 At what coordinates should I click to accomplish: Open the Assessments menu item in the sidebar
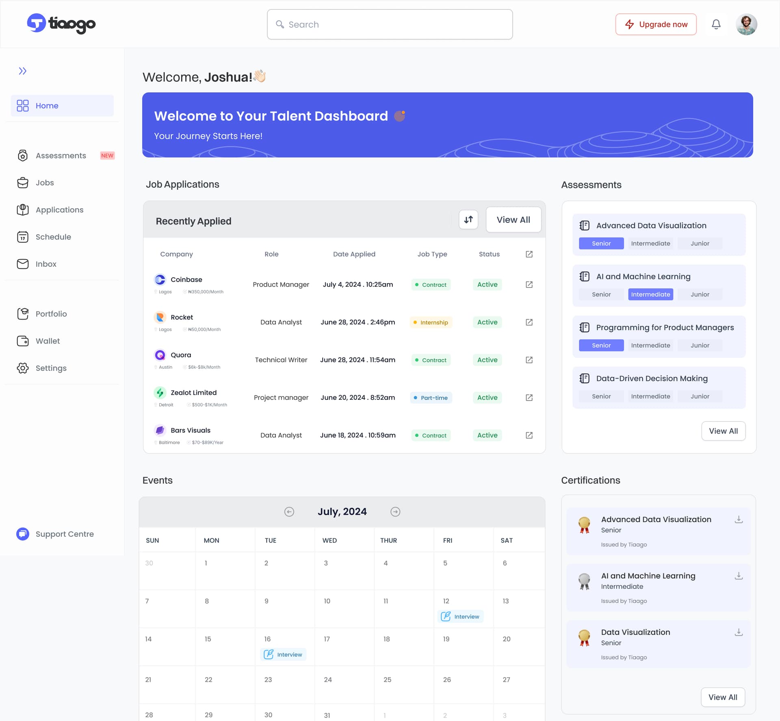pos(61,156)
